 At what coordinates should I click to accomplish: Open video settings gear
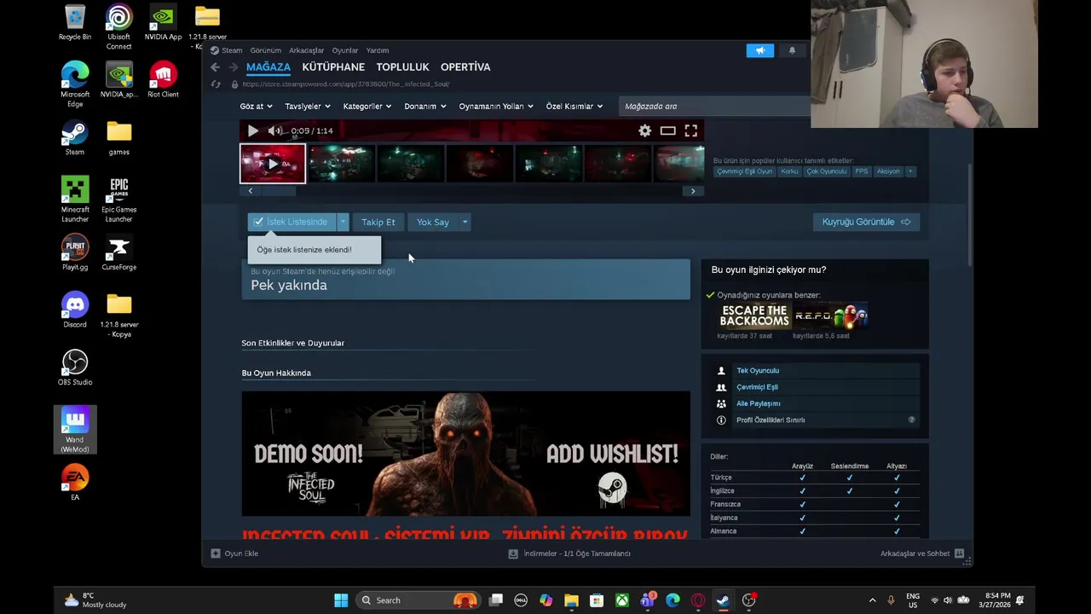click(x=645, y=130)
